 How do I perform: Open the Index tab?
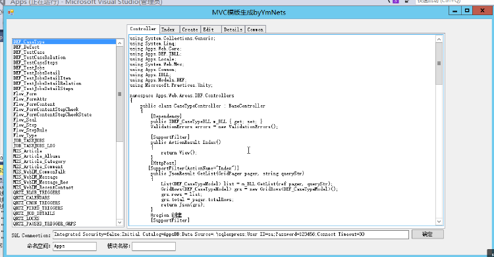tap(169, 30)
